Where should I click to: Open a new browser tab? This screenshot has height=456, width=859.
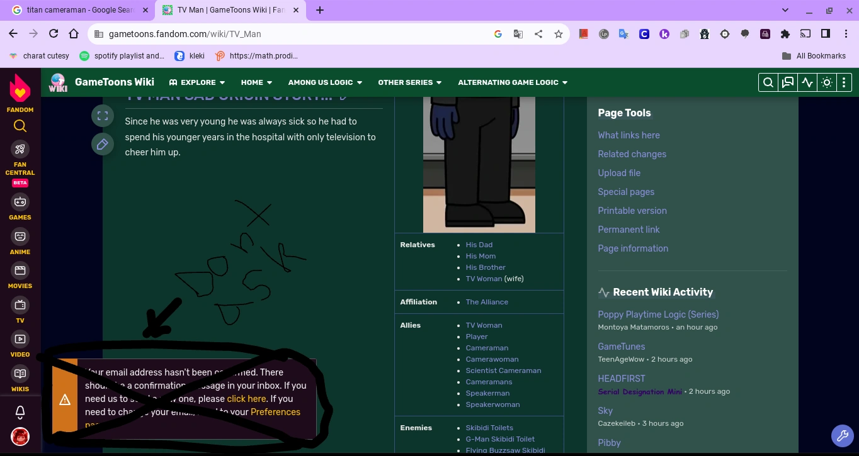[x=320, y=10]
